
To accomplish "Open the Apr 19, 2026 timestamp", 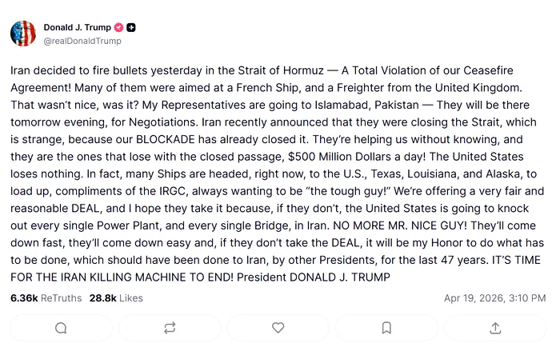I will (x=494, y=298).
